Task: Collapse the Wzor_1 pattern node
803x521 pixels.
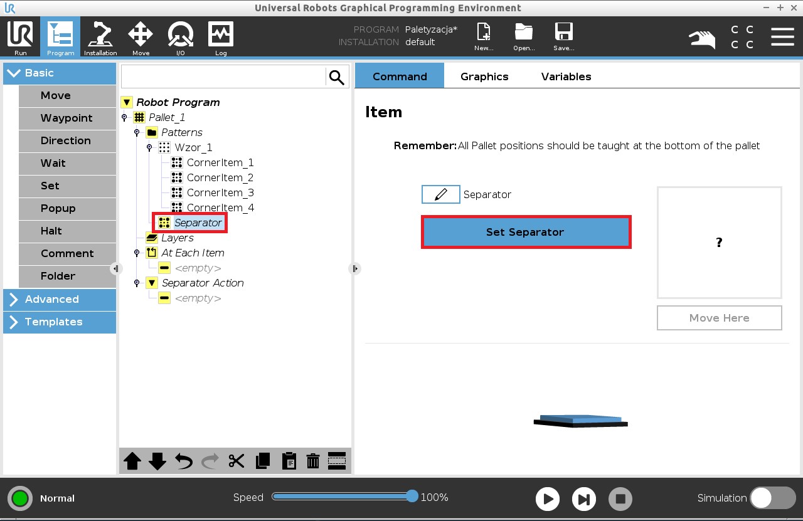Action: point(149,147)
